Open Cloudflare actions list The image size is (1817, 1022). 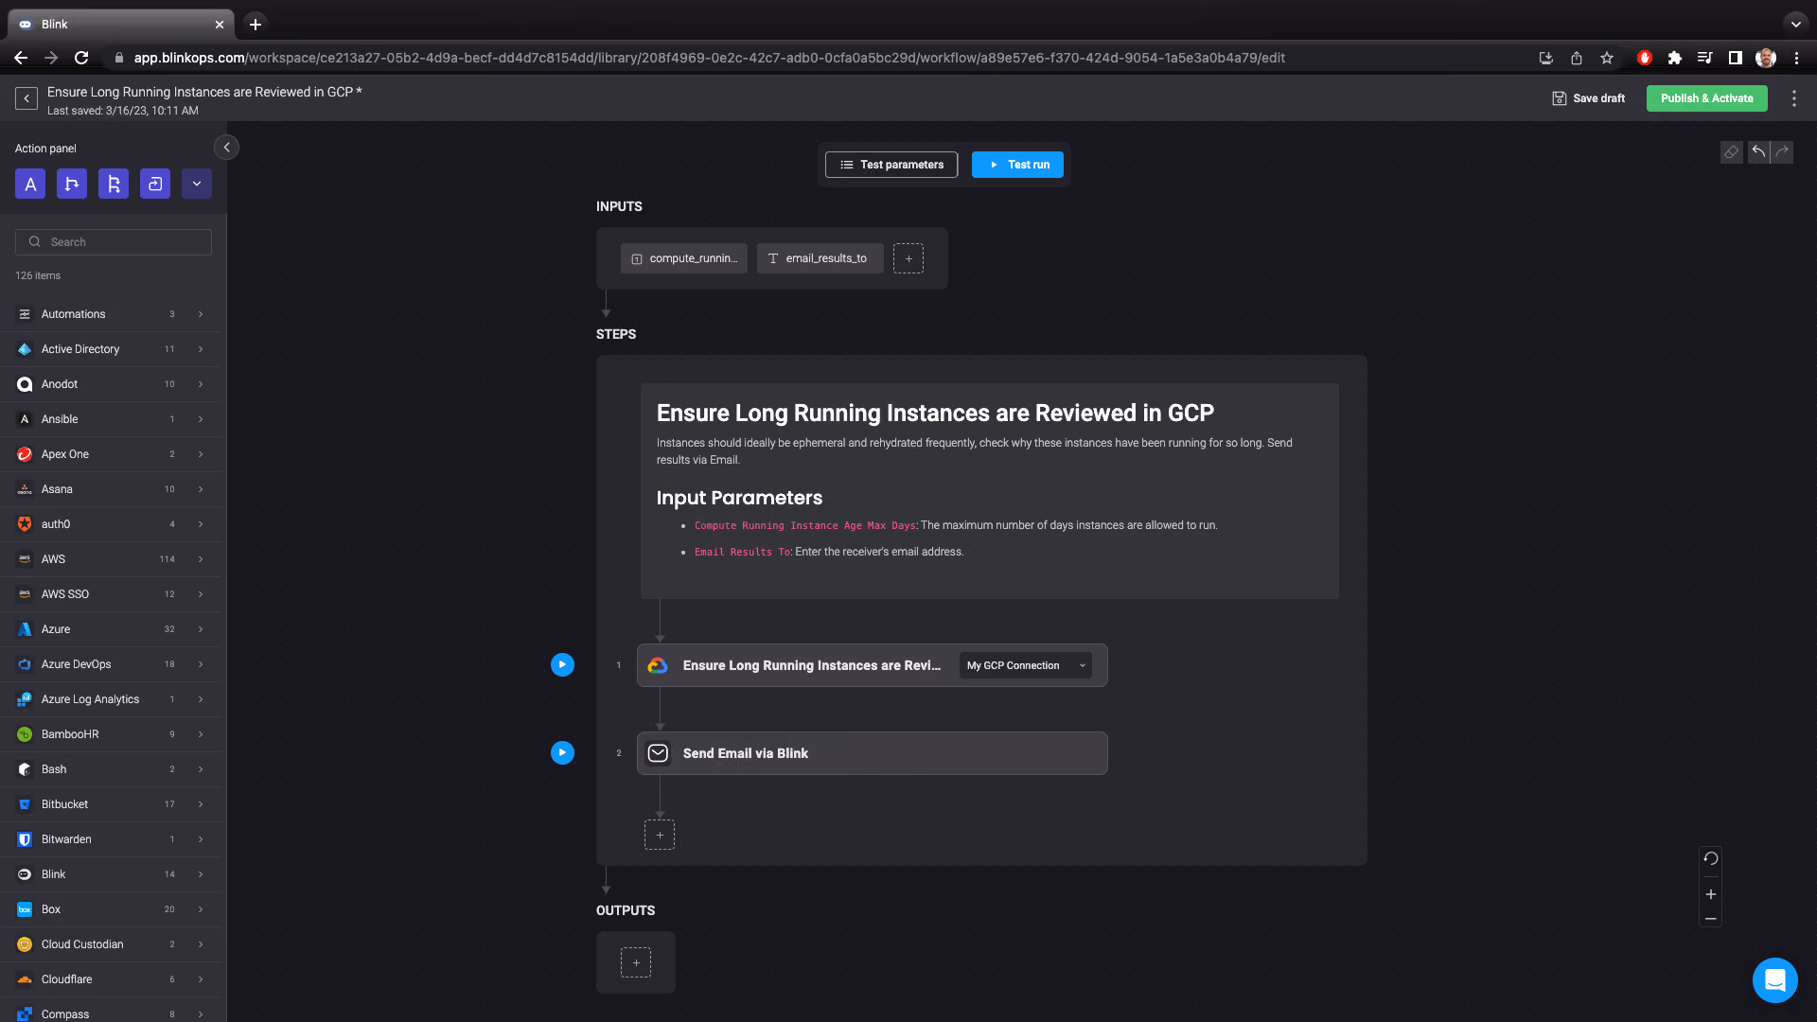pos(110,979)
